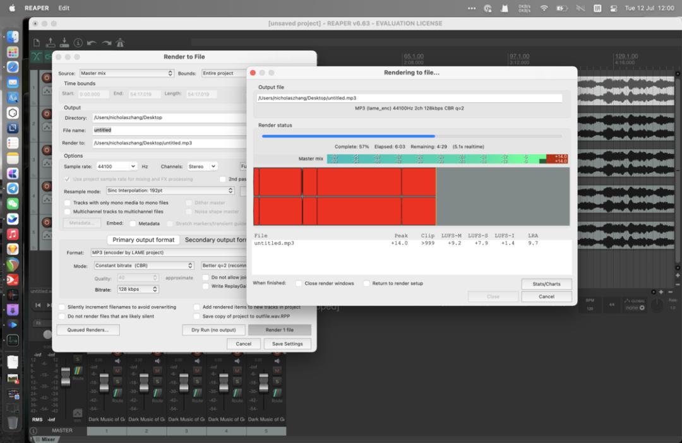Click the Undo arrow in REAPER toolbar
The width and height of the screenshot is (682, 443).
click(x=92, y=43)
